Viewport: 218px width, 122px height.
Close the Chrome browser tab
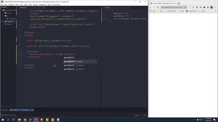click(174, 3)
